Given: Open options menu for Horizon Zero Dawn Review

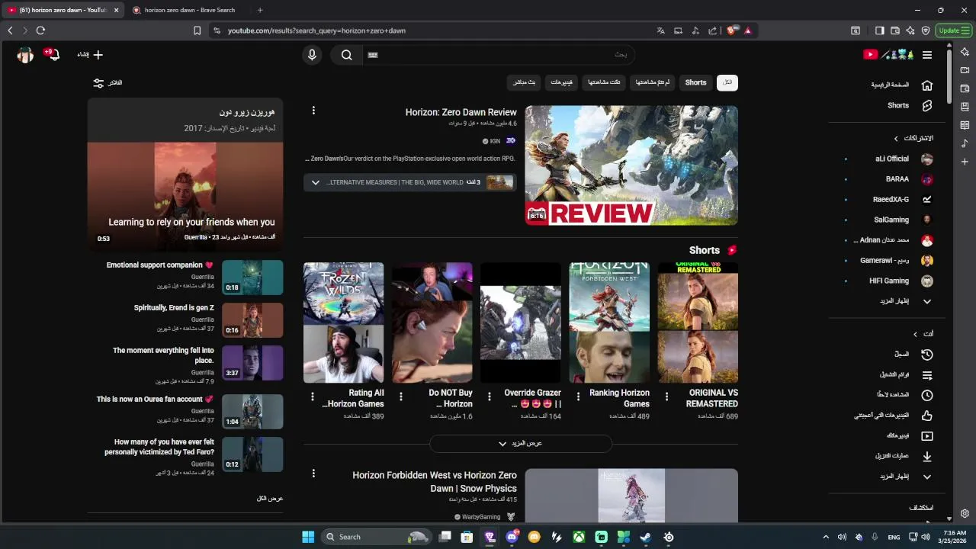Looking at the screenshot, I should (313, 111).
